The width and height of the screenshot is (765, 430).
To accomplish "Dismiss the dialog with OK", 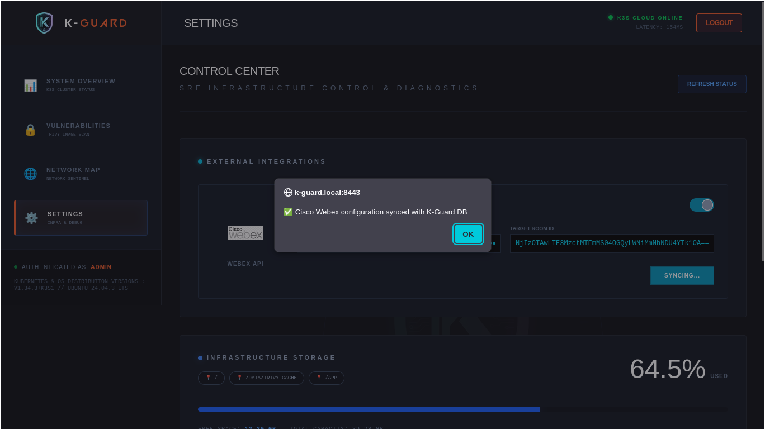I will tap(468, 234).
